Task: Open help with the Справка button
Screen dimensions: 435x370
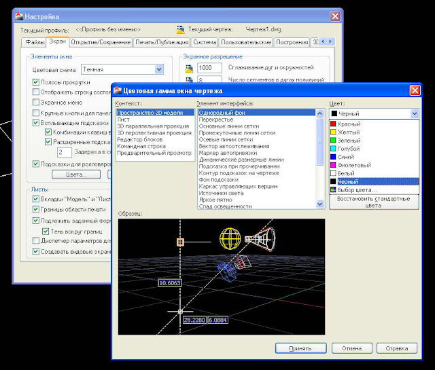Action: [397, 348]
